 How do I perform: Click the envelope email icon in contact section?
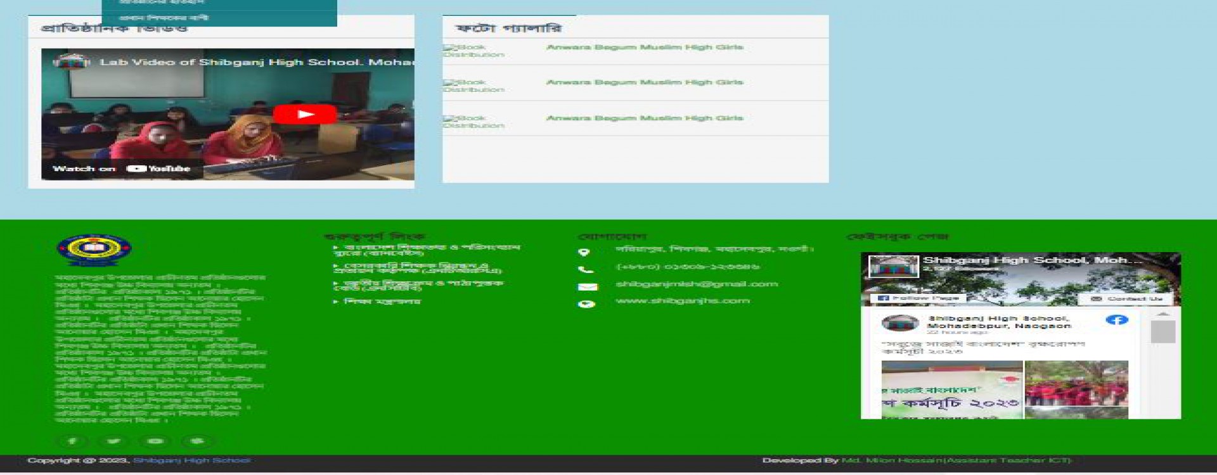tap(587, 287)
